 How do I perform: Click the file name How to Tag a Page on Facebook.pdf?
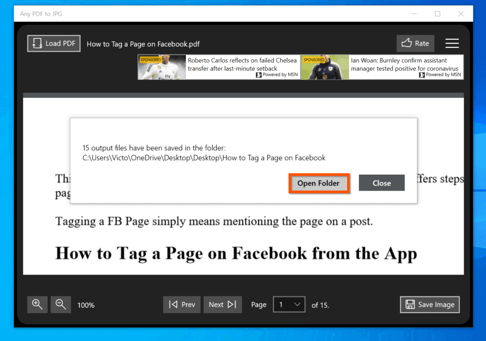(143, 44)
